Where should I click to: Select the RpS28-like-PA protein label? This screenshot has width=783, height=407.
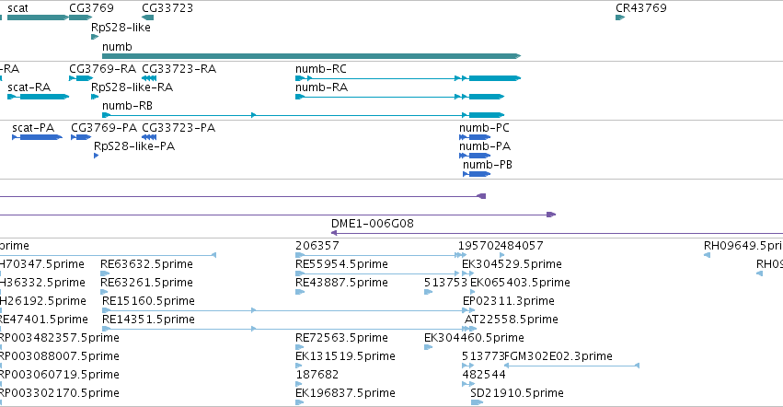coord(134,146)
